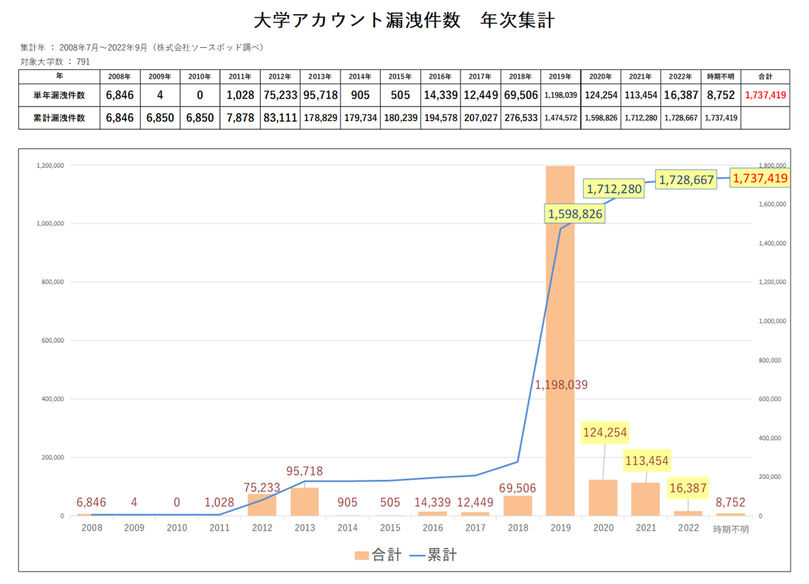Click the 対象大学数 : 791 text
This screenshot has height=584, width=809.
55,61
